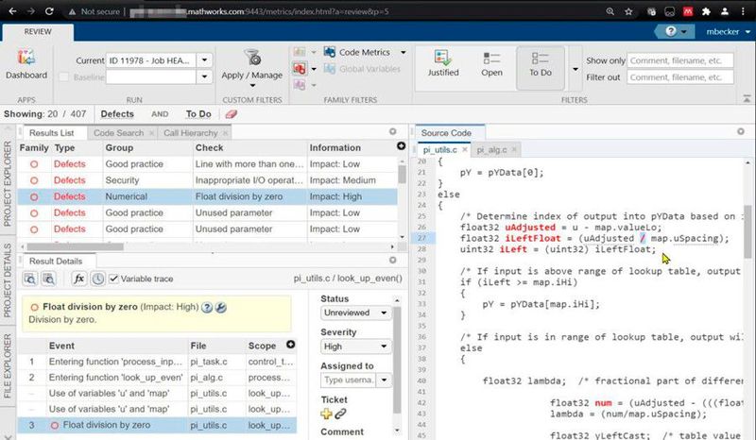Reload the browser page
This screenshot has width=756, height=440.
(x=49, y=11)
